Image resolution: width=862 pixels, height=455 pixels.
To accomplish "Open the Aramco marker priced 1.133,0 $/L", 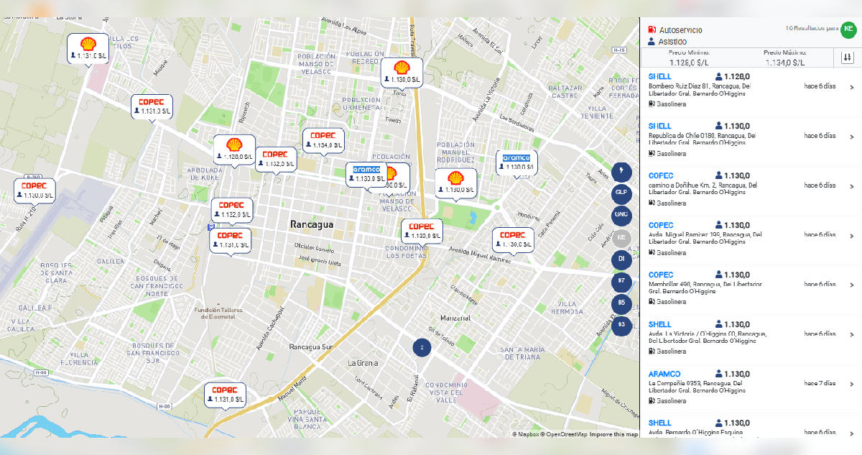I will [x=366, y=174].
